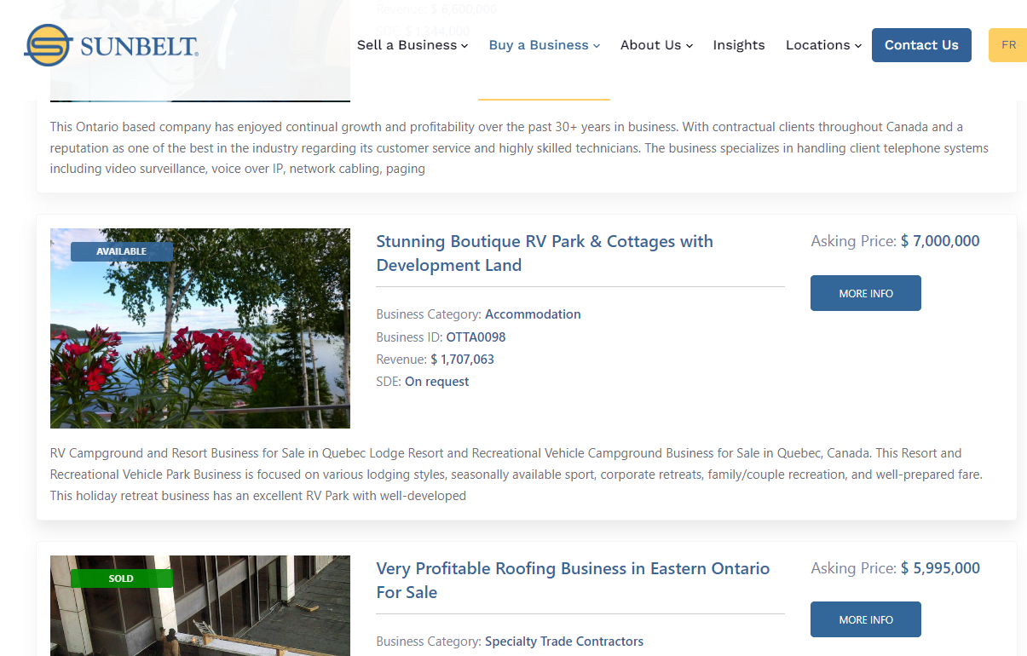Click the RV Park lake photo thumbnail

click(x=200, y=341)
